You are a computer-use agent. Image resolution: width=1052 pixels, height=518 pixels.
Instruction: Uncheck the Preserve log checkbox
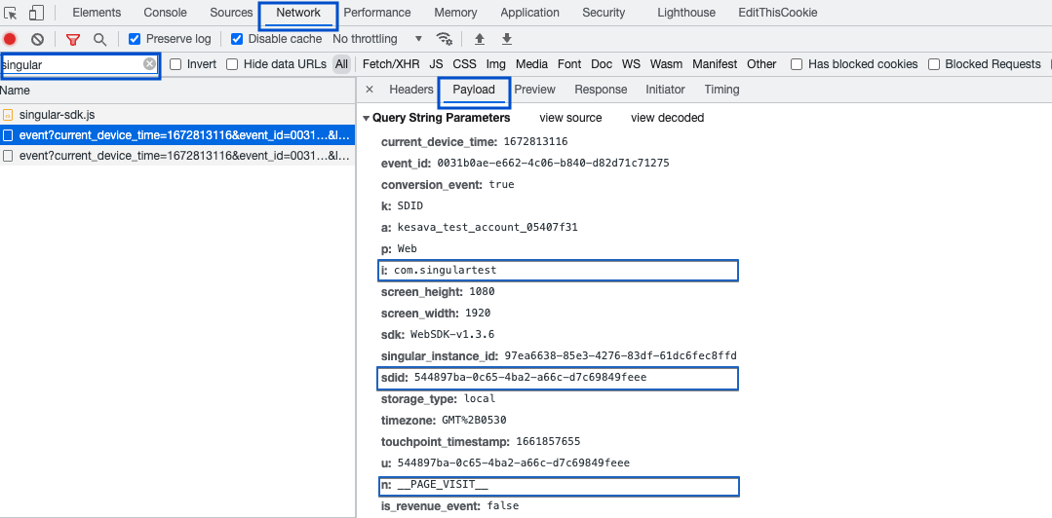136,39
